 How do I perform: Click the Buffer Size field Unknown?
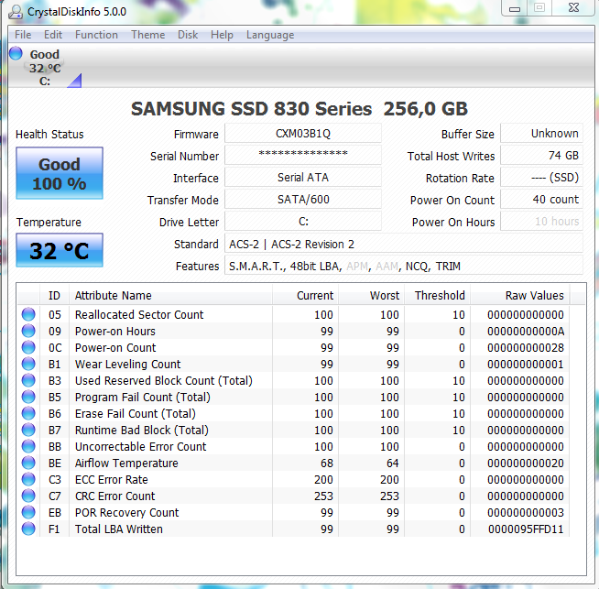tap(541, 134)
